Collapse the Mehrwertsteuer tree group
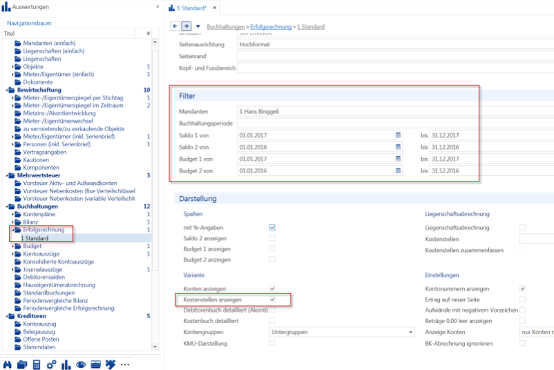554x370 pixels. click(7, 175)
